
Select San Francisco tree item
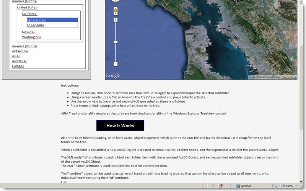(x=52, y=20)
